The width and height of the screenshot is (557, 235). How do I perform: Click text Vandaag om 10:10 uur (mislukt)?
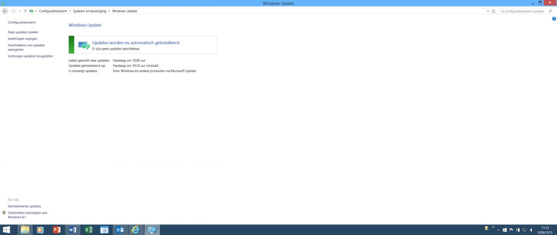136,66
